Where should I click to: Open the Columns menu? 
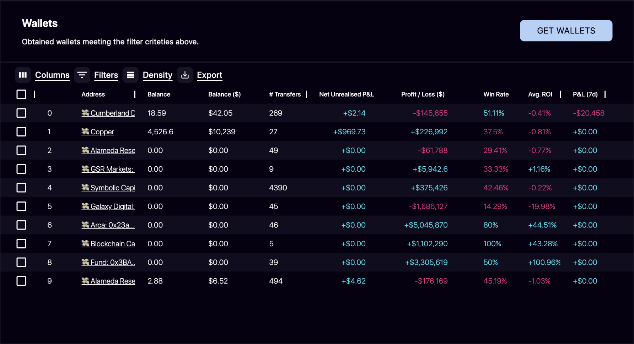click(x=52, y=75)
